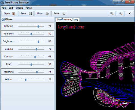Open the File menu
135x110 pixels.
(4, 8)
